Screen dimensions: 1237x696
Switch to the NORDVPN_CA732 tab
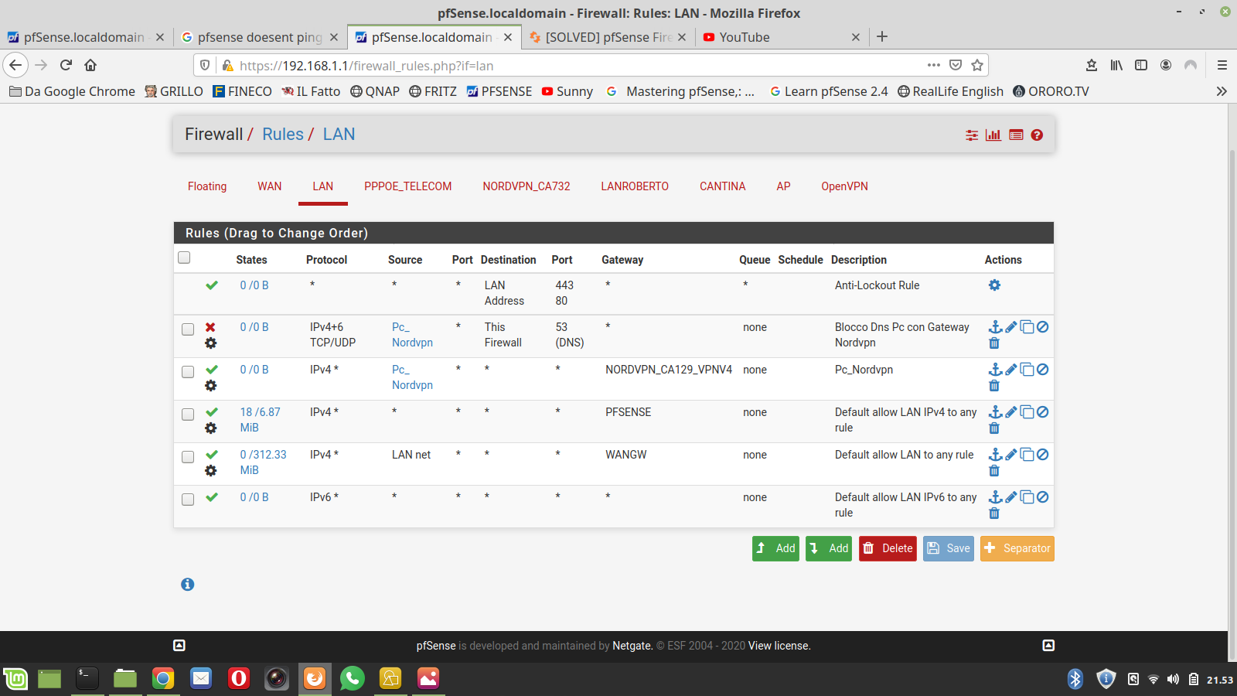click(x=526, y=186)
